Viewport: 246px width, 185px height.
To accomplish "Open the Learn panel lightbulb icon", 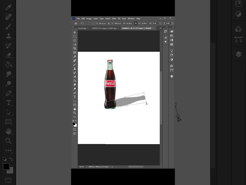I will (x=172, y=50).
